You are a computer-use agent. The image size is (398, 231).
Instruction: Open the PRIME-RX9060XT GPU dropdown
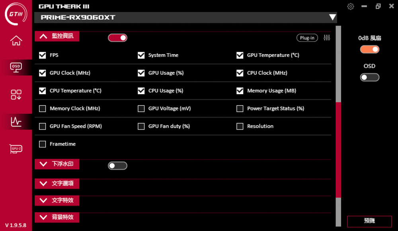pos(332,17)
